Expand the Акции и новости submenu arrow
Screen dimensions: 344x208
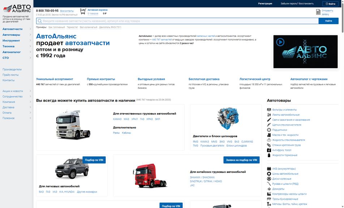30,91
